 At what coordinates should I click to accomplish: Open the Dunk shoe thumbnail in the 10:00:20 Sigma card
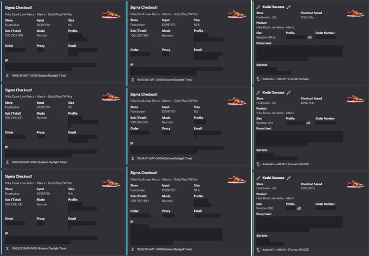click(111, 97)
